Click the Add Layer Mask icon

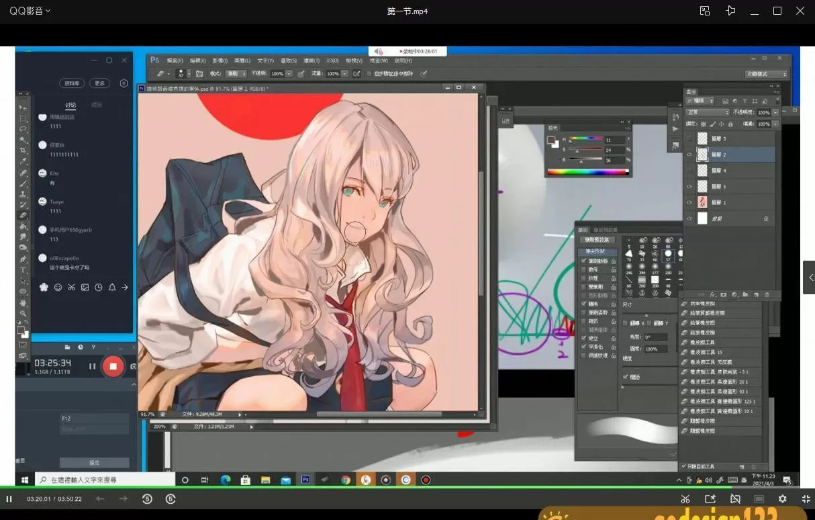click(723, 294)
